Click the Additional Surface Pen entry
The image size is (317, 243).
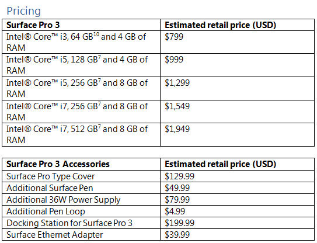tap(50, 188)
